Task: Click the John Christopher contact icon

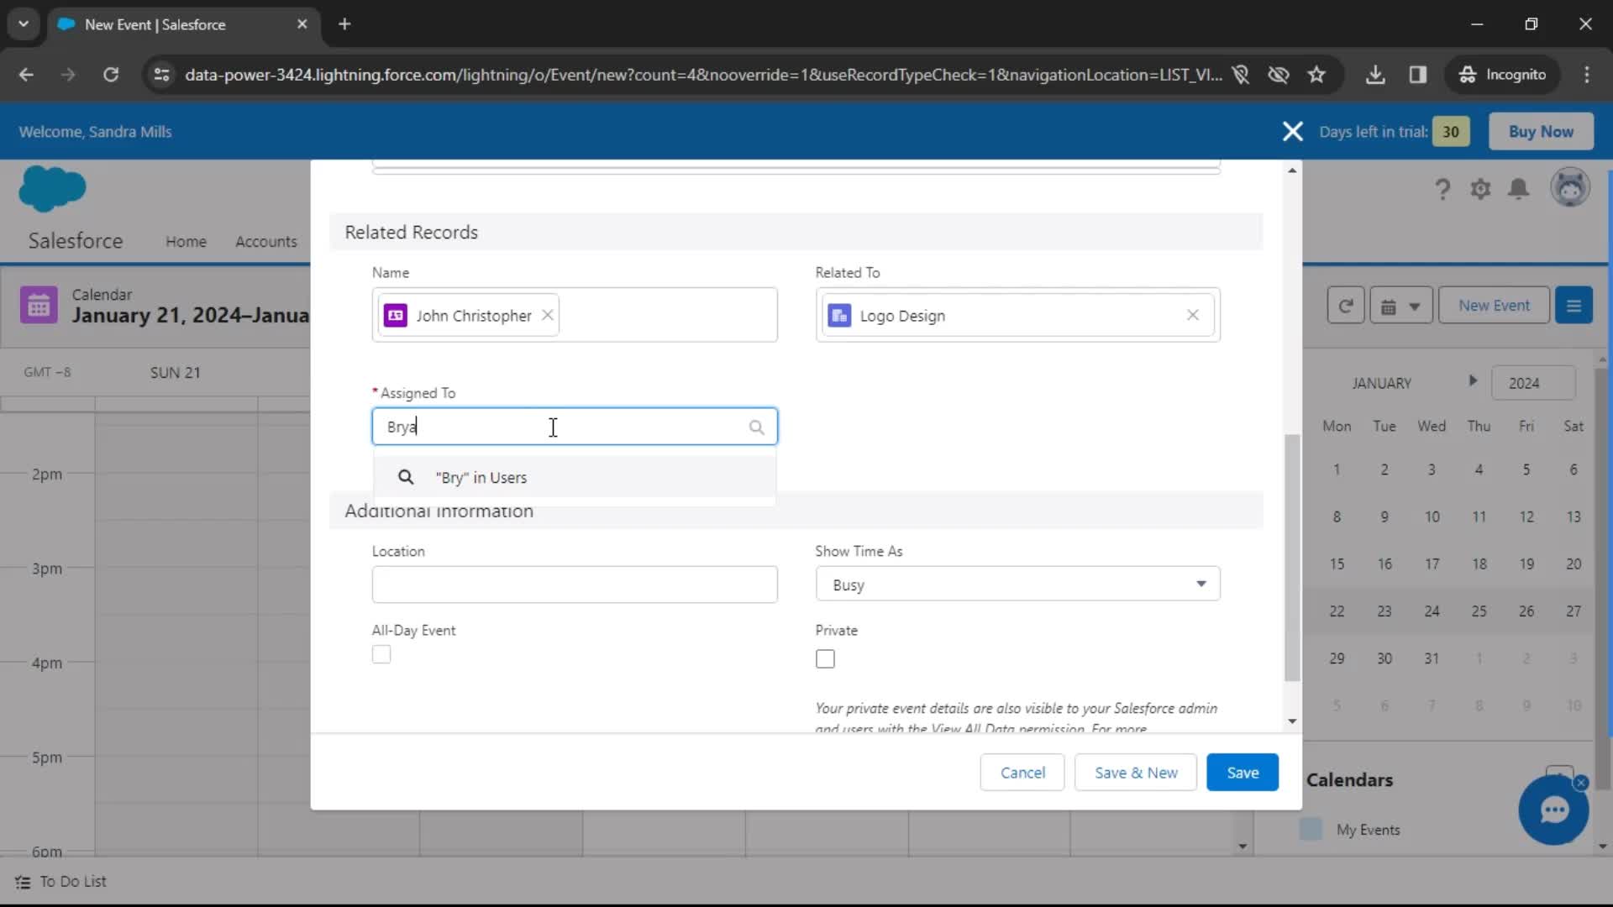Action: click(396, 315)
